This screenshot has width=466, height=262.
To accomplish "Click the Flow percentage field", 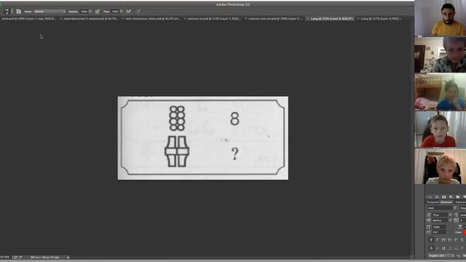I will pyautogui.click(x=115, y=12).
